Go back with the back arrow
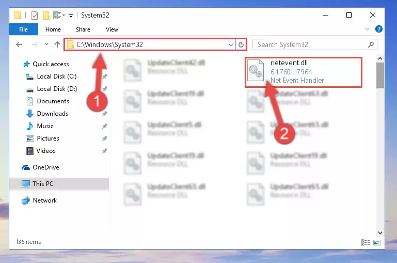Image resolution: width=397 pixels, height=263 pixels. (19, 44)
